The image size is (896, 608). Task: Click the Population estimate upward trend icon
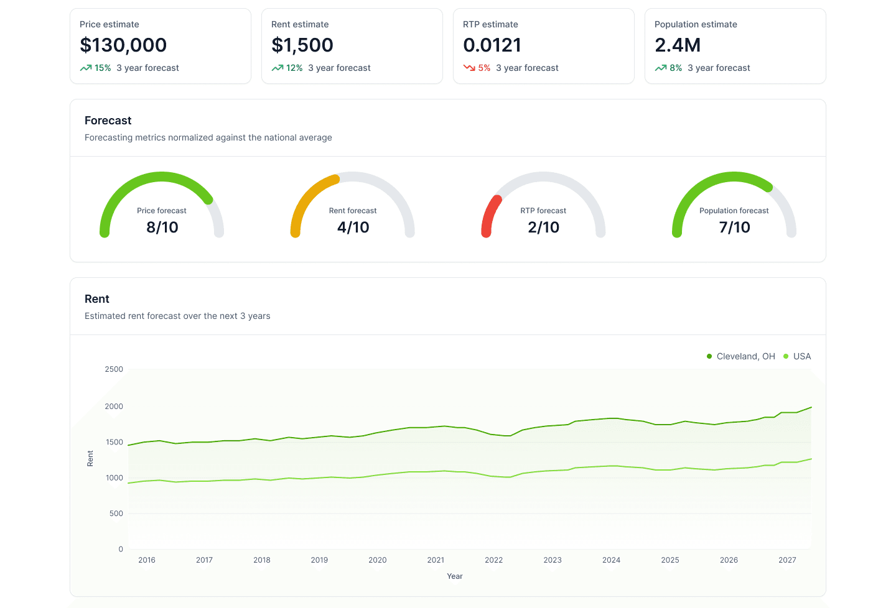661,68
